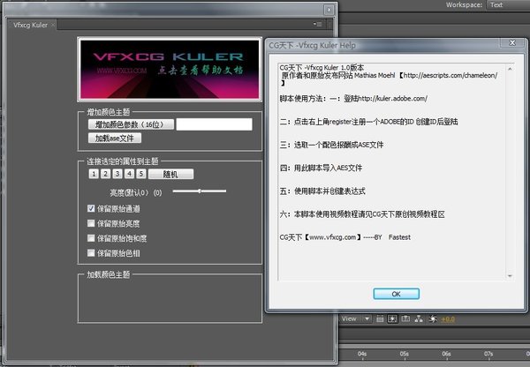
Task: Click the VFXCG Kuler banner image
Action: click(x=170, y=69)
